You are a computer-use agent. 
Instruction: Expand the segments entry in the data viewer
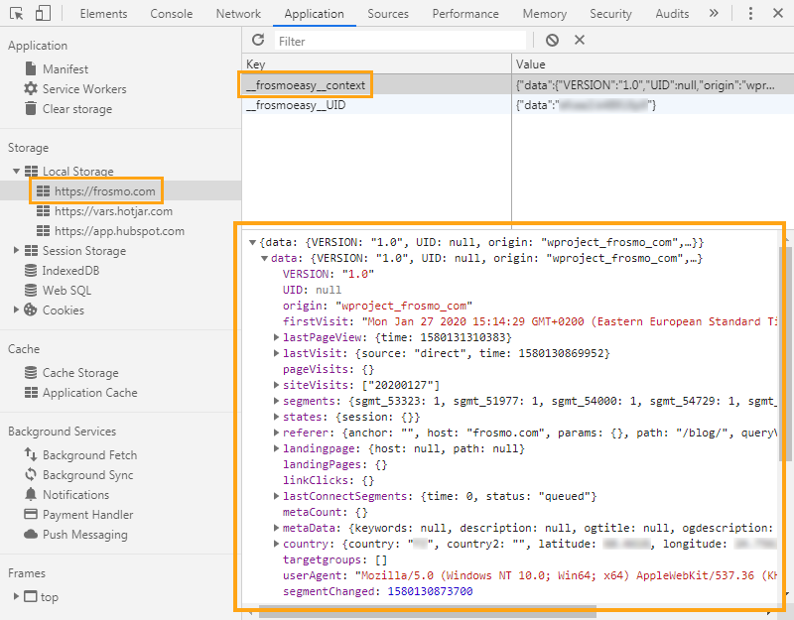point(278,399)
